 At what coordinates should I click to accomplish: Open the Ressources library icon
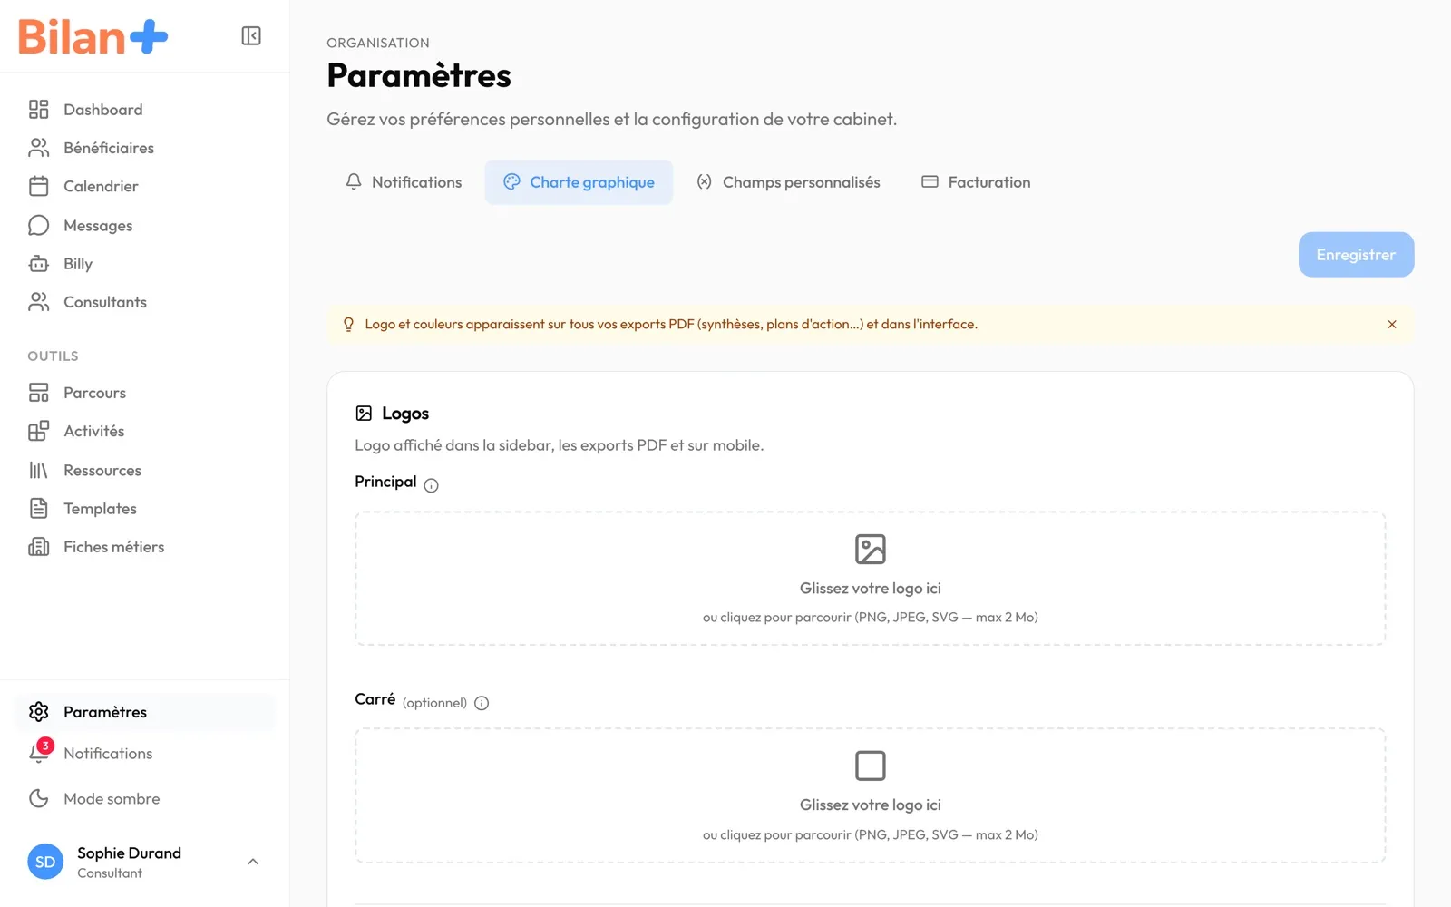click(x=38, y=470)
